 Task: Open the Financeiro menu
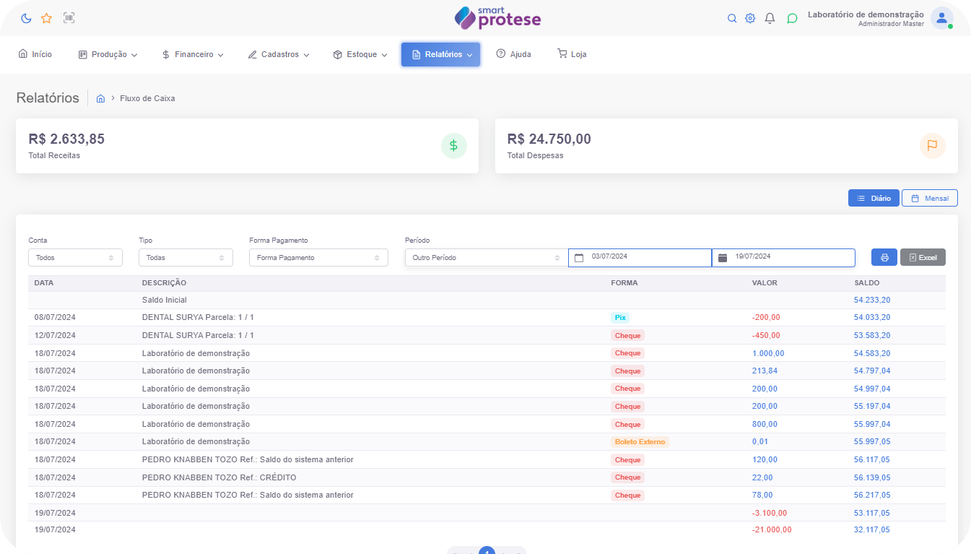[x=193, y=54]
